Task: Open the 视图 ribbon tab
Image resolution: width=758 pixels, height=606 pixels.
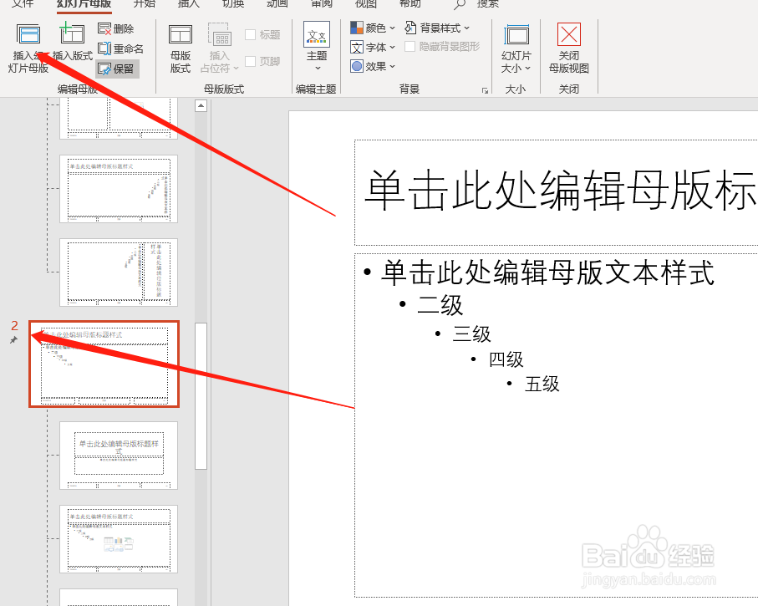Action: click(364, 7)
